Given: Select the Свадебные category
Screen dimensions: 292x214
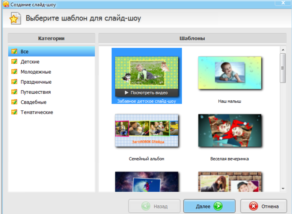Looking at the screenshot, I should (51, 102).
